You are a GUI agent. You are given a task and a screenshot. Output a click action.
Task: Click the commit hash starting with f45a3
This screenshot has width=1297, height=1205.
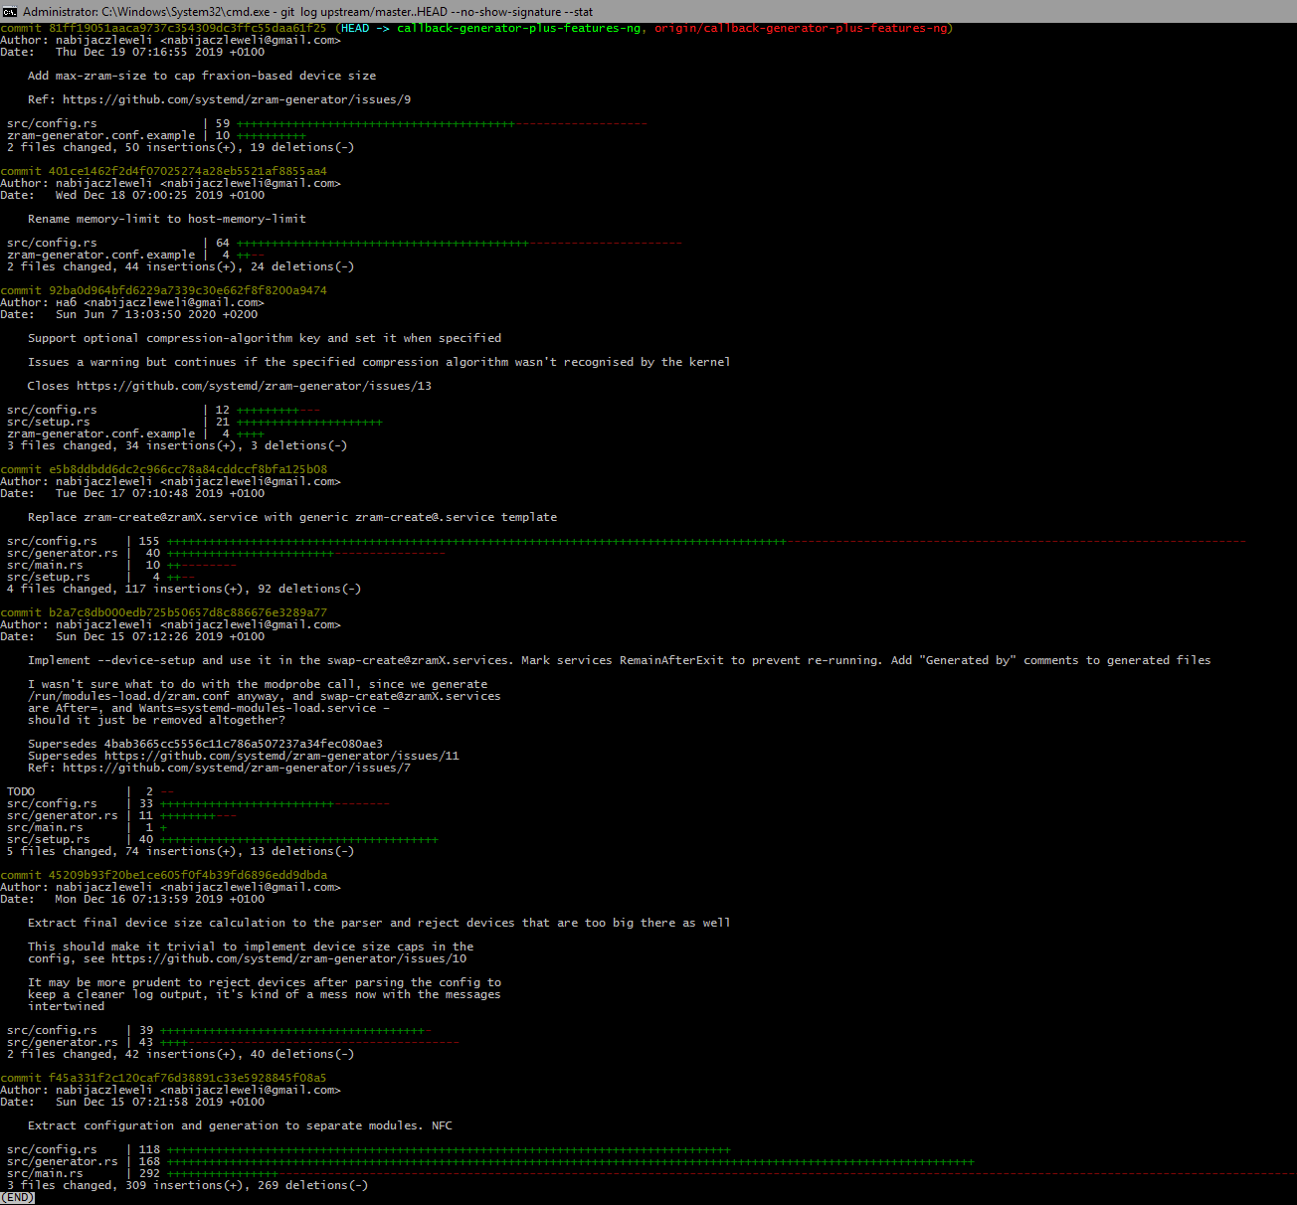187,1078
